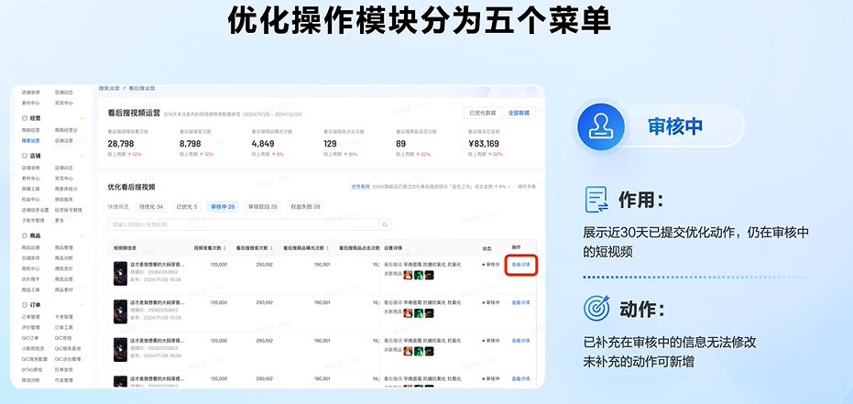Click the search magnifier icon in video search box
The width and height of the screenshot is (853, 404).
(387, 224)
